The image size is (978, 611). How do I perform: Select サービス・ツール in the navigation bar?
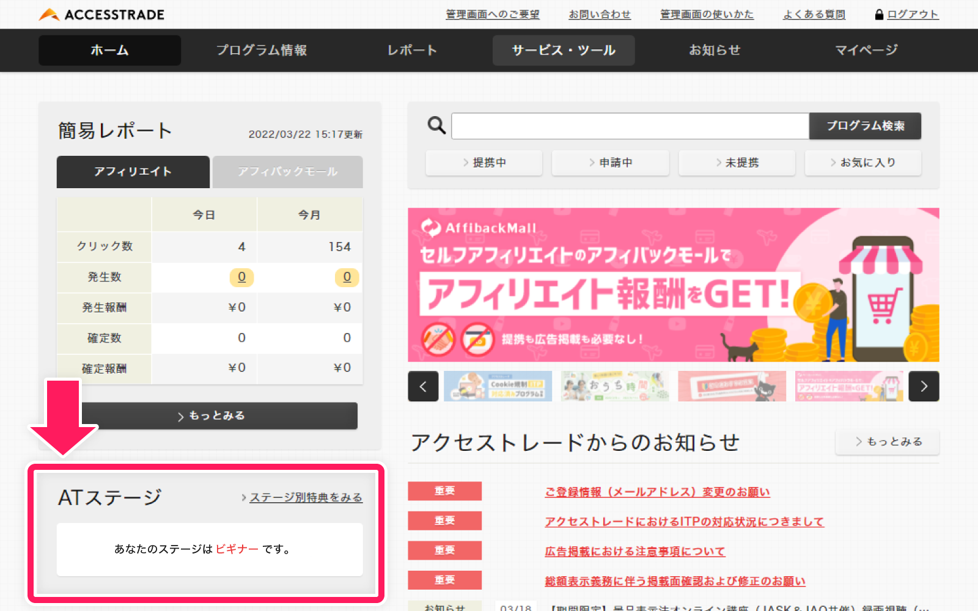(564, 50)
